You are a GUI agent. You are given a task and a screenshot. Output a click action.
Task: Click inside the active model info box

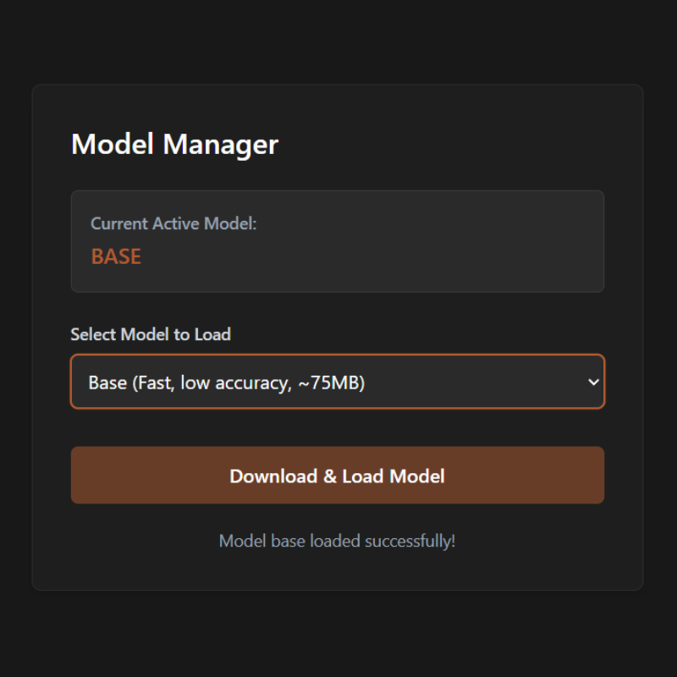coord(337,241)
